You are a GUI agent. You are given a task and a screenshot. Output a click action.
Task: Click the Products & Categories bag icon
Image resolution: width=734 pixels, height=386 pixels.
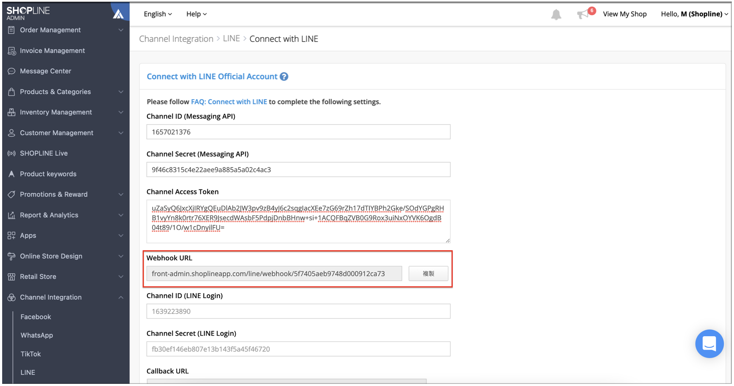(x=11, y=92)
